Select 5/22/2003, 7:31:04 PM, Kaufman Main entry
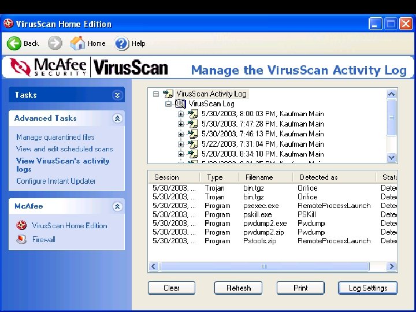 [263, 144]
